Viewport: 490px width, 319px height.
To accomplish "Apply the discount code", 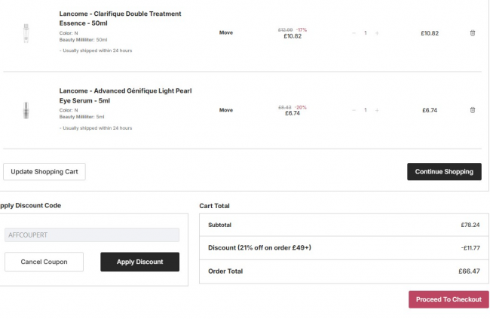I will click(139, 262).
